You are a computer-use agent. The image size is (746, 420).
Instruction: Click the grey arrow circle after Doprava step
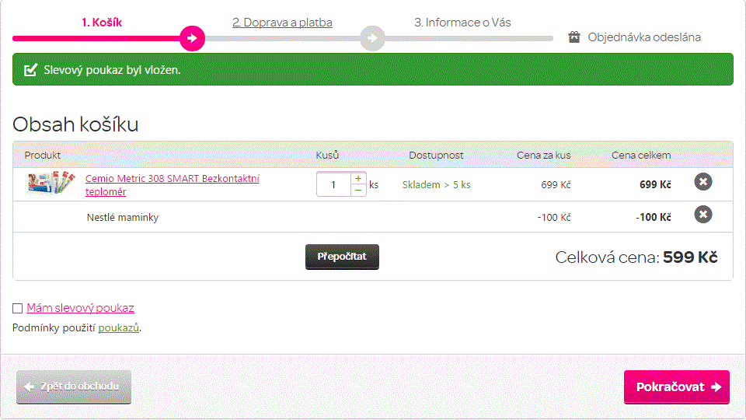click(x=372, y=37)
